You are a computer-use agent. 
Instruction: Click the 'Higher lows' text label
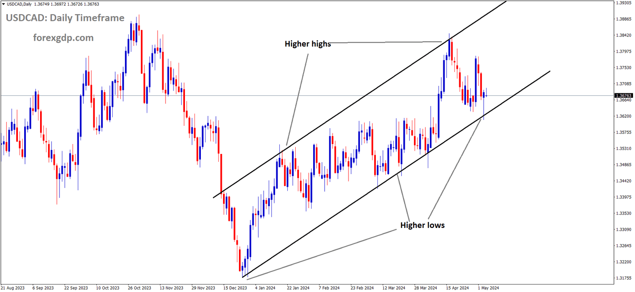pos(422,225)
